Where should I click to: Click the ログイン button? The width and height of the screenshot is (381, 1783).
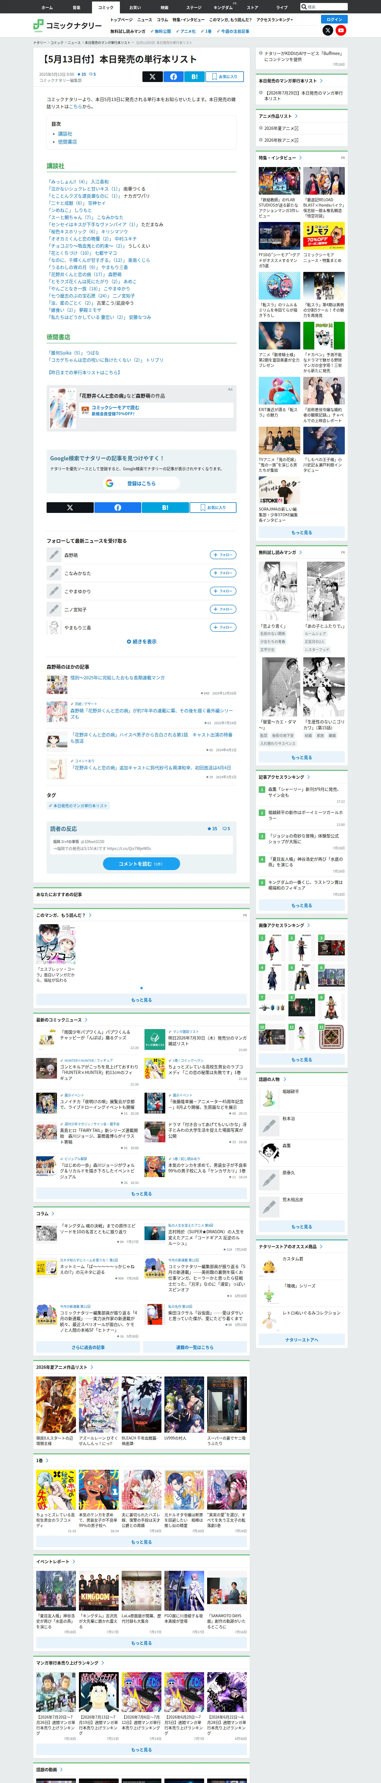[x=334, y=19]
